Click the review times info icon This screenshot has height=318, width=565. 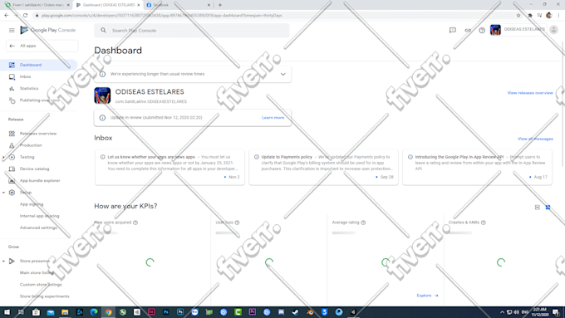[102, 74]
